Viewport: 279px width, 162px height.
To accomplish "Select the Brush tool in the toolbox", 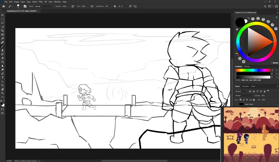I will [2, 46].
